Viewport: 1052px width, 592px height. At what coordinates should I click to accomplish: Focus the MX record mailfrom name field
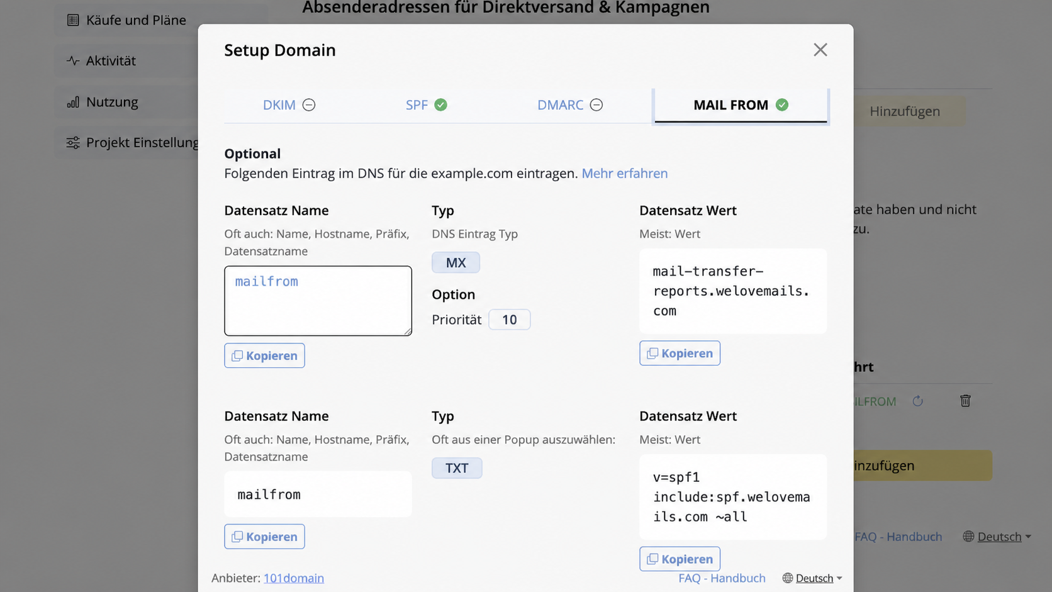[x=318, y=301]
